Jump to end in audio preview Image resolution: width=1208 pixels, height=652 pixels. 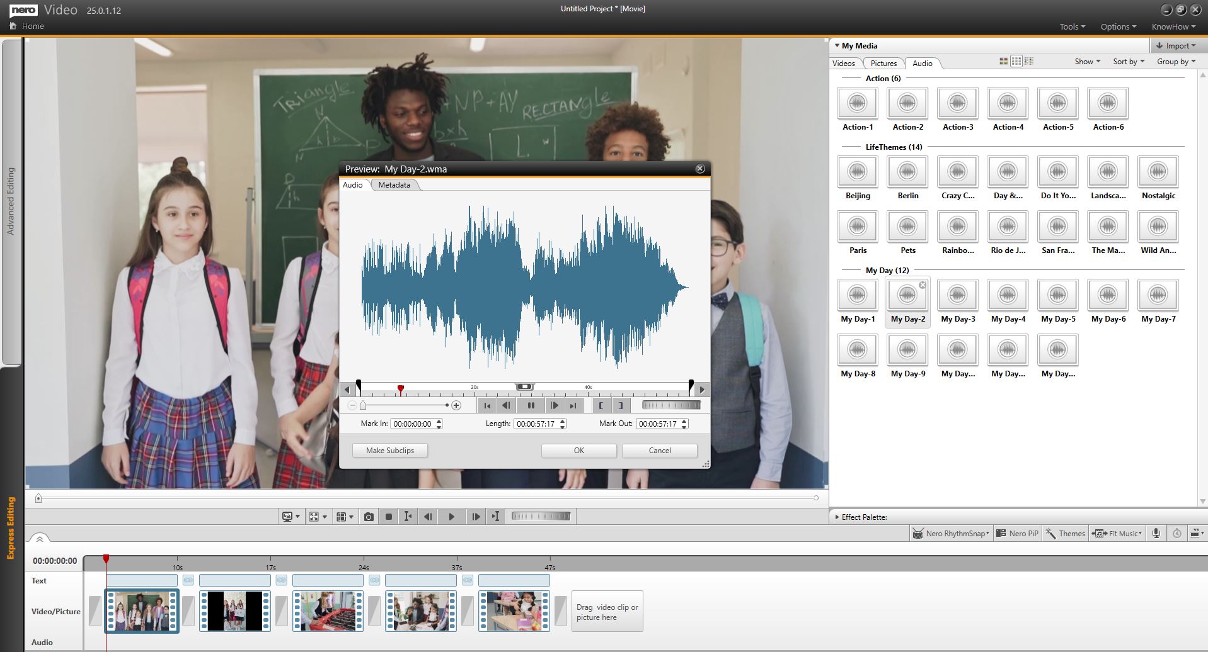point(573,406)
